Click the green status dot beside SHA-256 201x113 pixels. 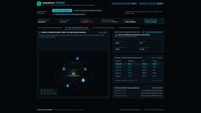[113, 3]
